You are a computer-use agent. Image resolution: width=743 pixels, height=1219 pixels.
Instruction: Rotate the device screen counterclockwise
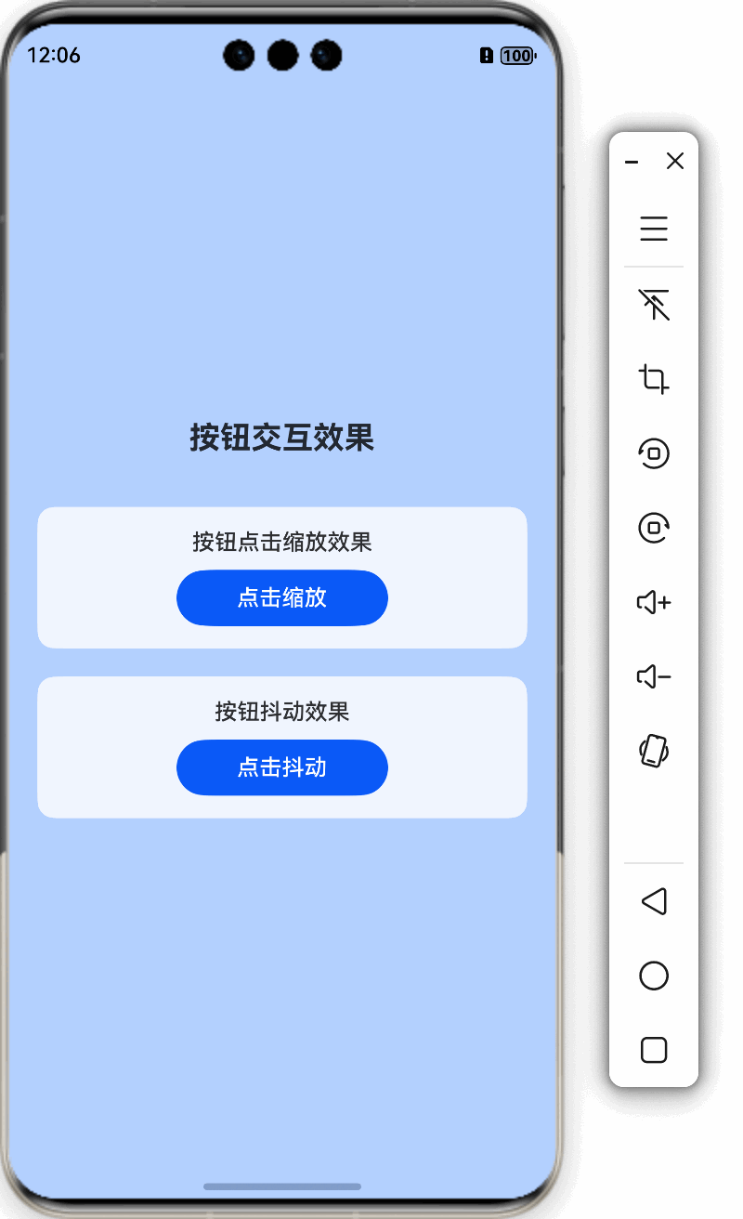click(654, 453)
